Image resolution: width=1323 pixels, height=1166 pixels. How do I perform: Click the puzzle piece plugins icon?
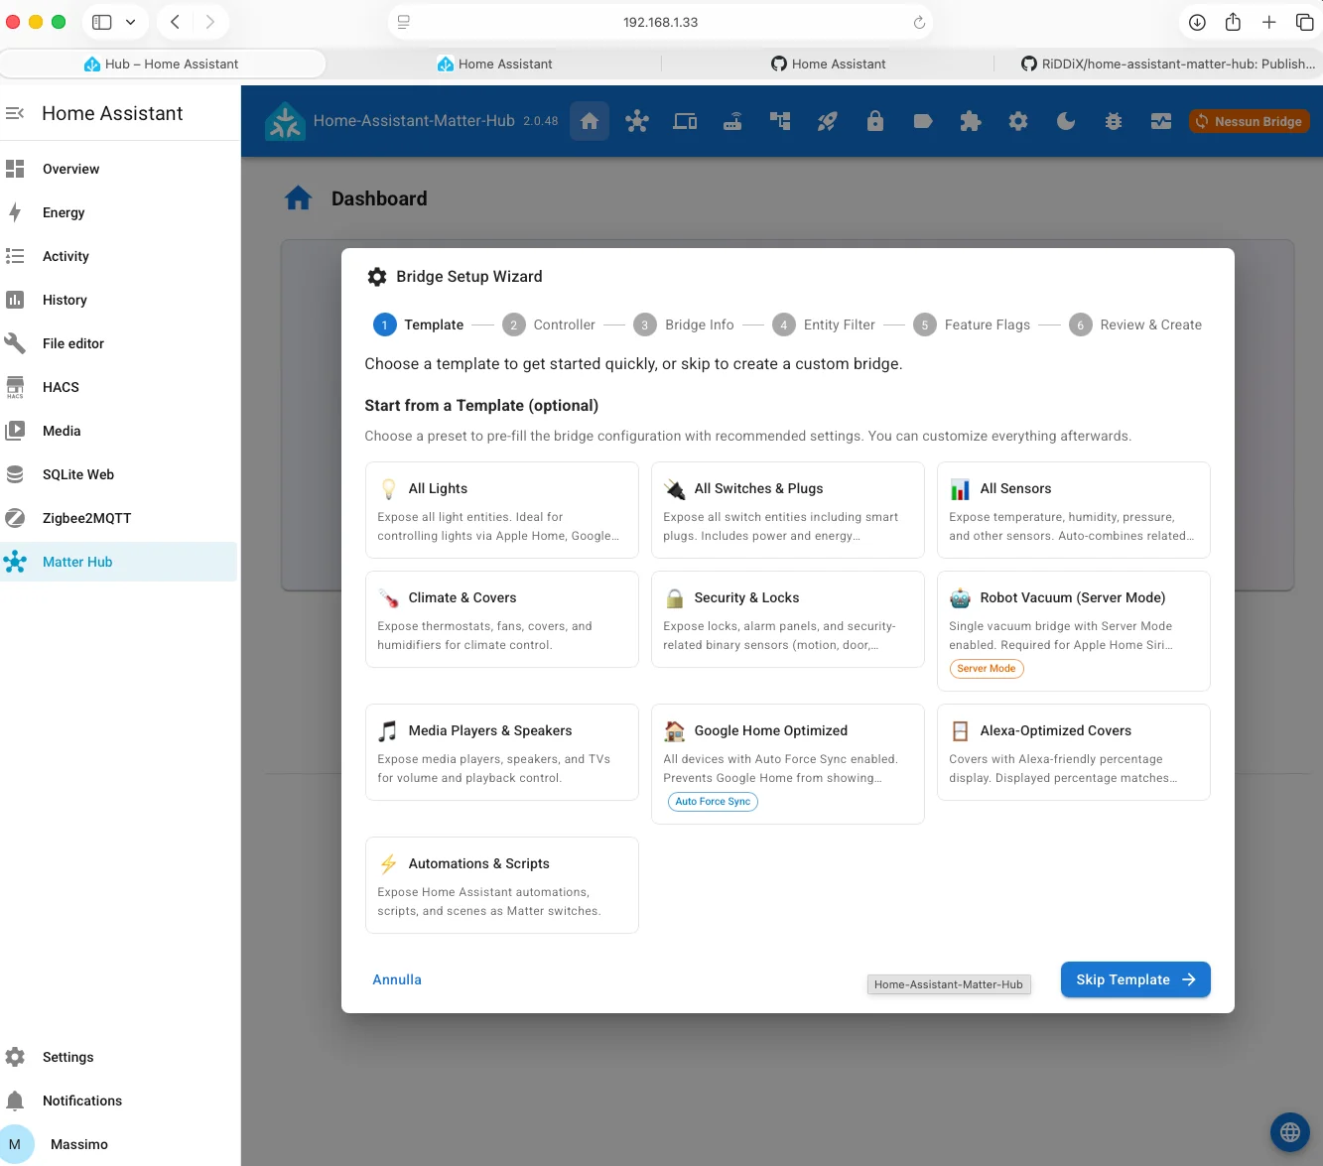point(971,121)
